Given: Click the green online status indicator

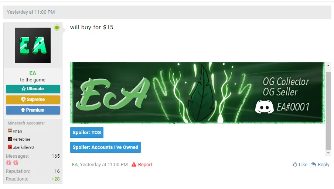Looking at the screenshot, I should coord(57,28).
